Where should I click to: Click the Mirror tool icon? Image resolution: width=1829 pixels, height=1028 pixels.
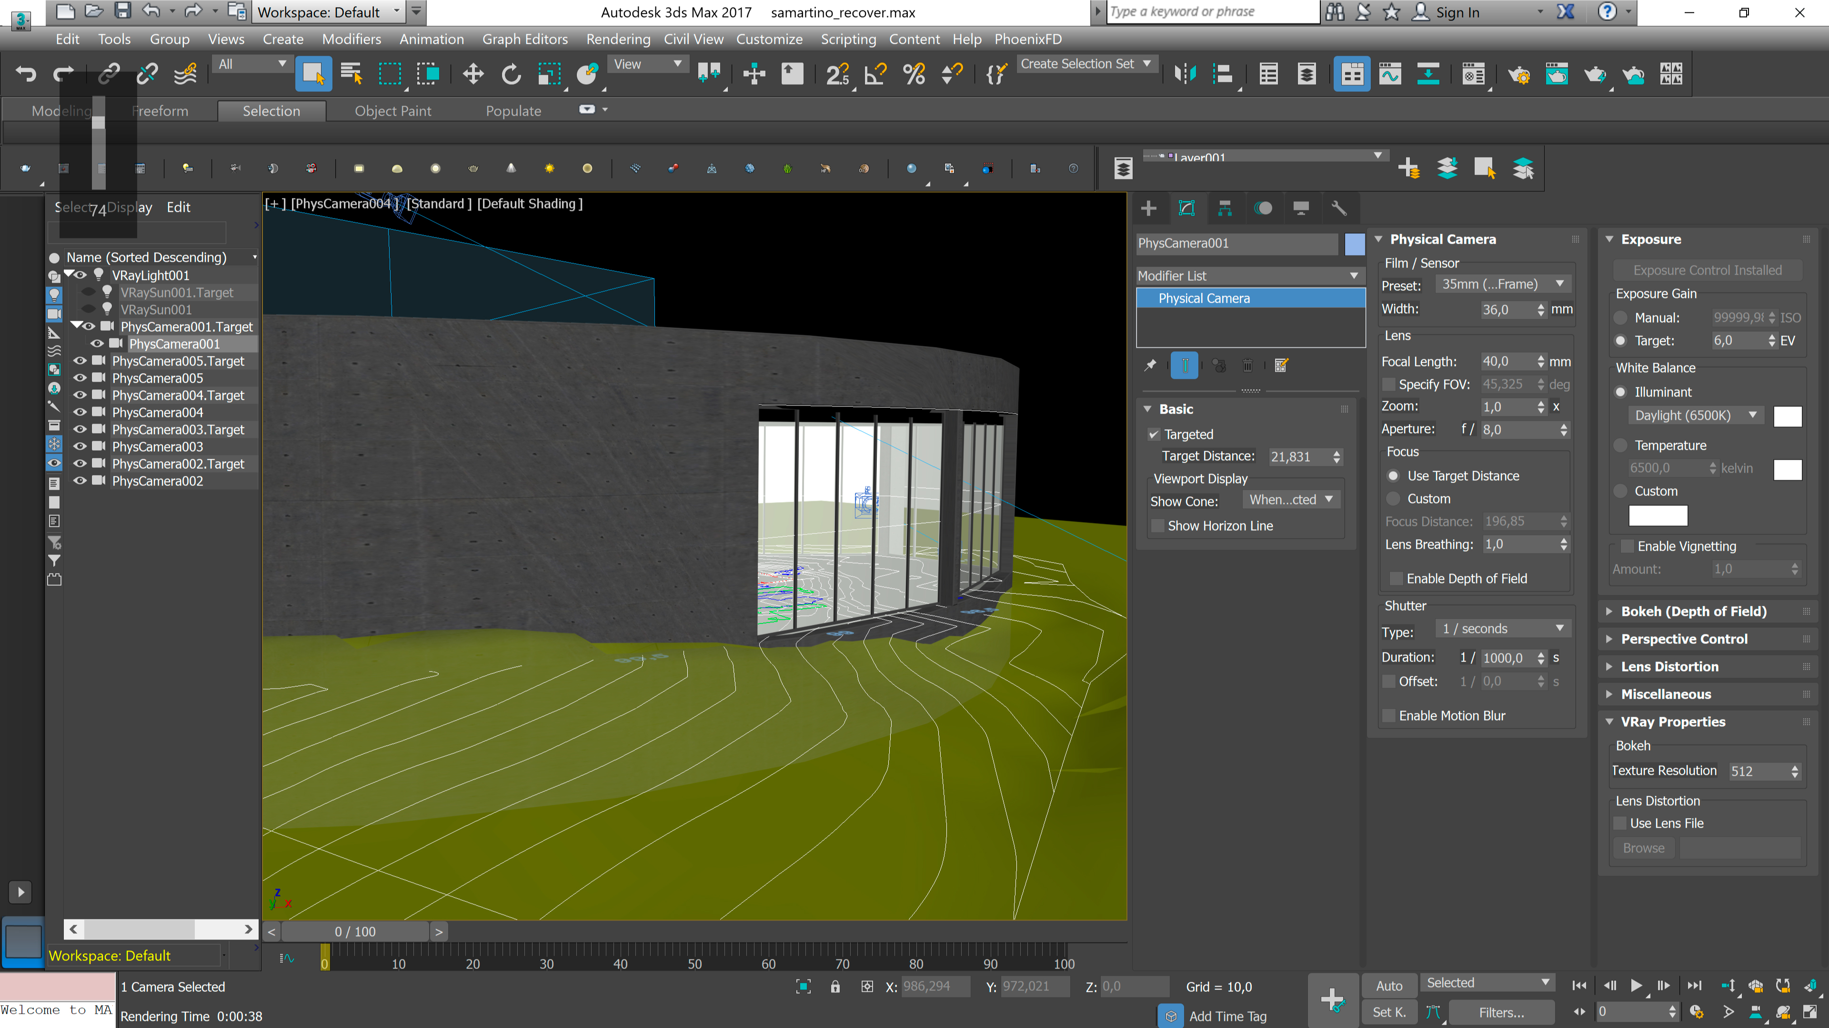(x=1185, y=74)
